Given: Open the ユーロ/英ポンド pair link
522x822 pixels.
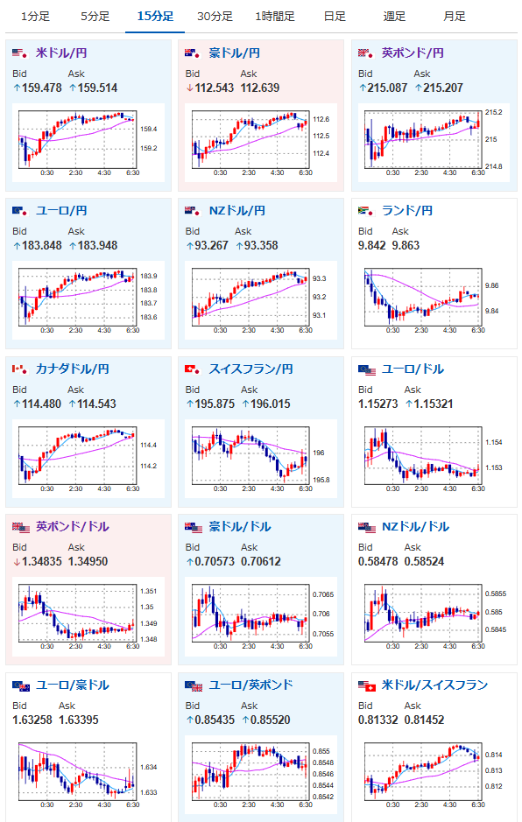Looking at the screenshot, I should tap(250, 685).
